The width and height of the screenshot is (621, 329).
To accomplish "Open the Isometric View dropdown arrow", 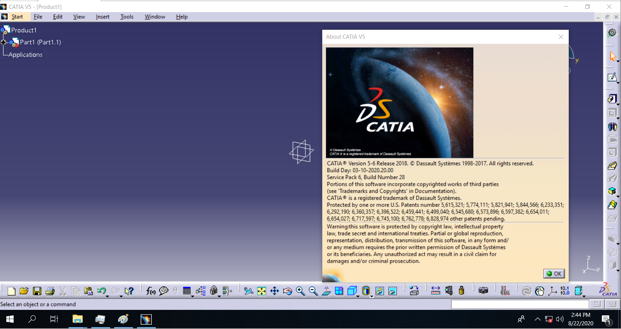I will click(358, 296).
